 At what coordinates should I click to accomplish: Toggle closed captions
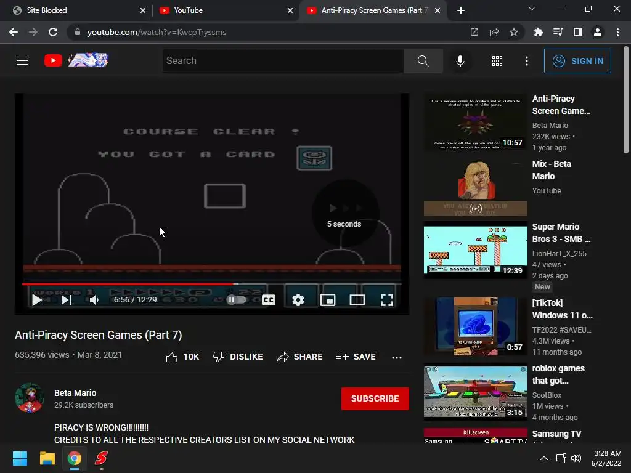(269, 300)
